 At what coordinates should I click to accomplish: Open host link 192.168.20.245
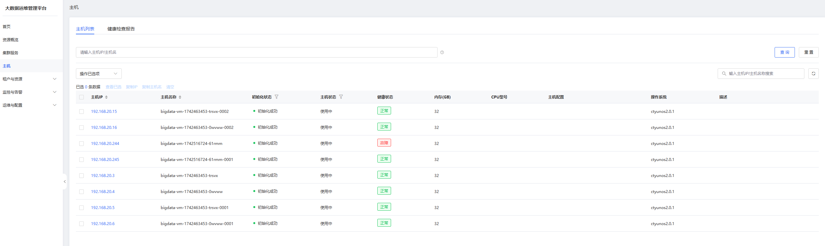point(105,160)
